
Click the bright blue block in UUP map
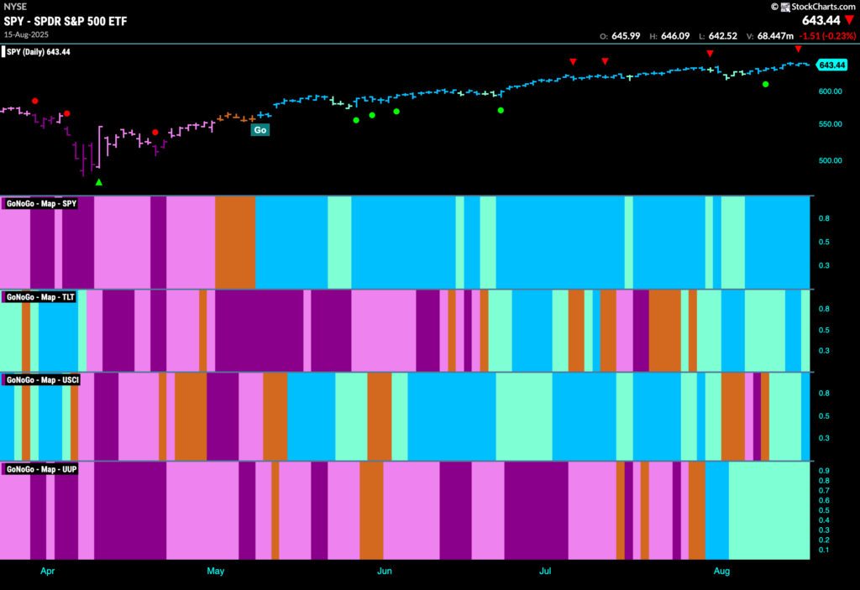click(x=717, y=510)
